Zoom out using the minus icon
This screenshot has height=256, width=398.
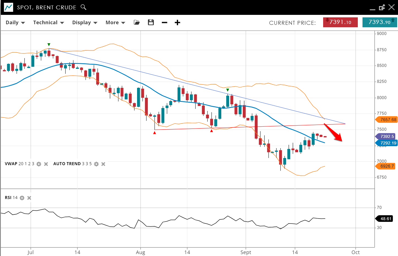[x=165, y=23]
